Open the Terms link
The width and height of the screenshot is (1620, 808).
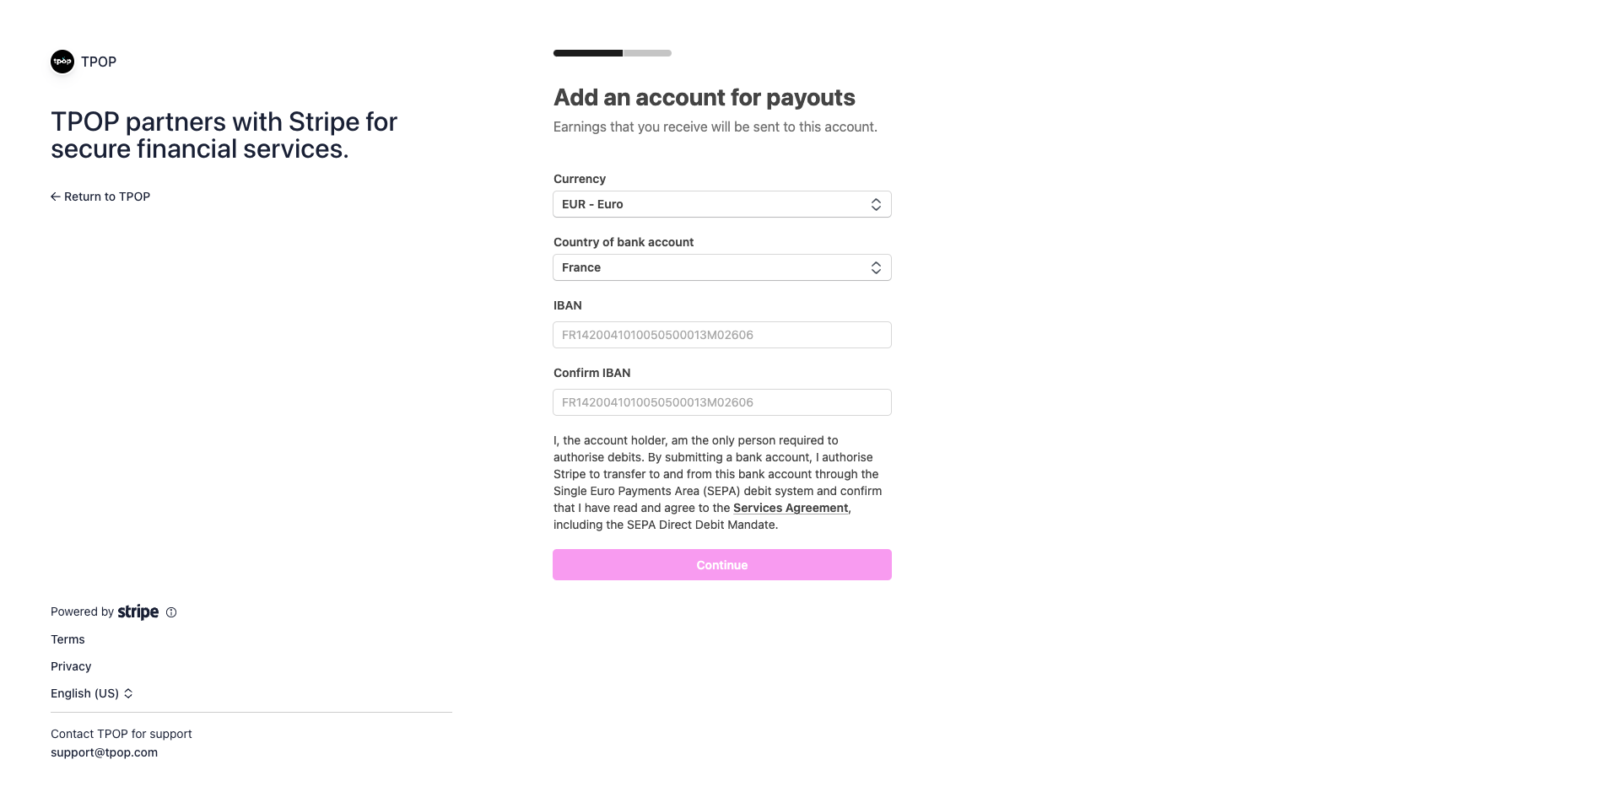click(67, 639)
